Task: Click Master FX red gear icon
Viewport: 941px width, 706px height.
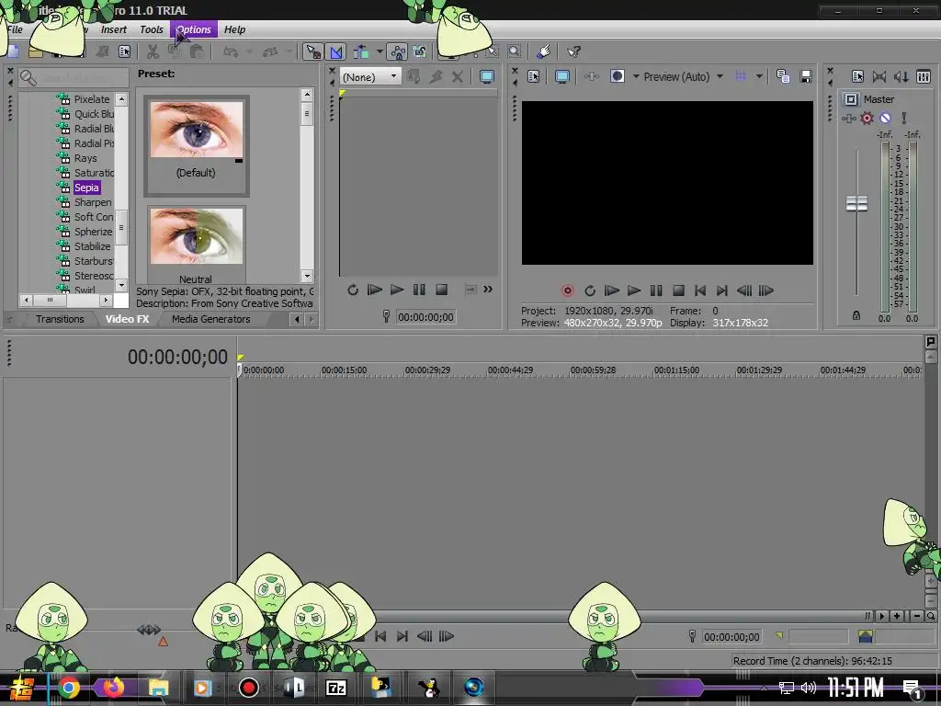Action: point(867,119)
